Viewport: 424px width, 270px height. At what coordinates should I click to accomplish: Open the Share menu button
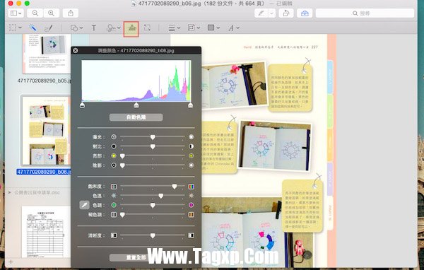click(x=71, y=13)
